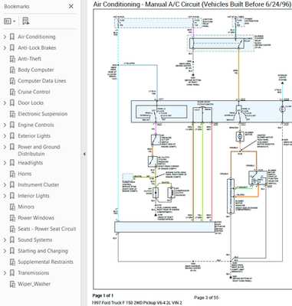Open the Mirrors bookmark
The height and width of the screenshot is (306, 292).
pyautogui.click(x=26, y=207)
